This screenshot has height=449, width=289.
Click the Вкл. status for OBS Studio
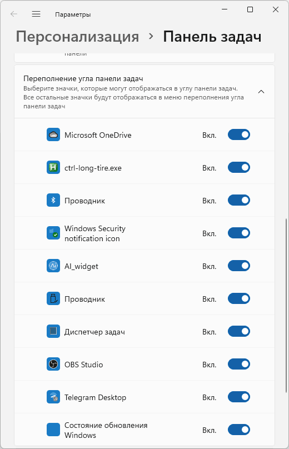[x=210, y=365]
